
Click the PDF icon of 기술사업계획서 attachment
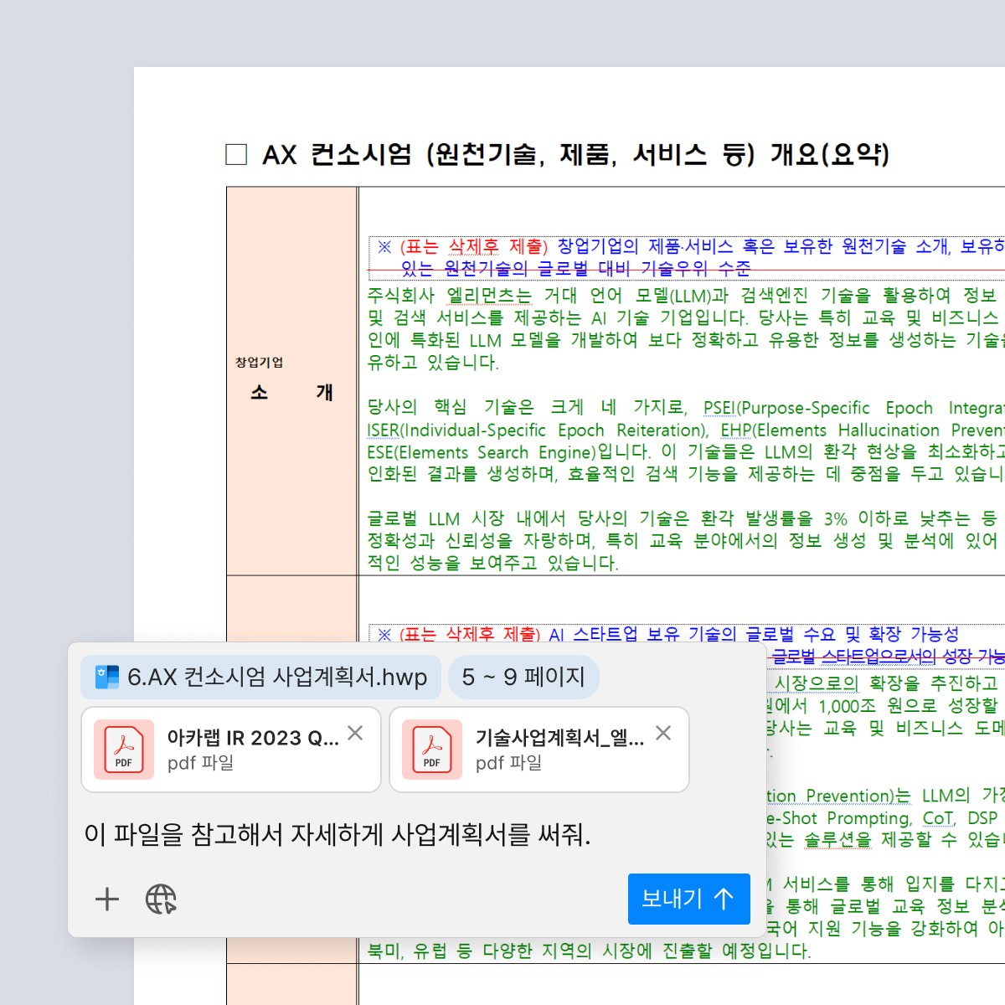[432, 750]
